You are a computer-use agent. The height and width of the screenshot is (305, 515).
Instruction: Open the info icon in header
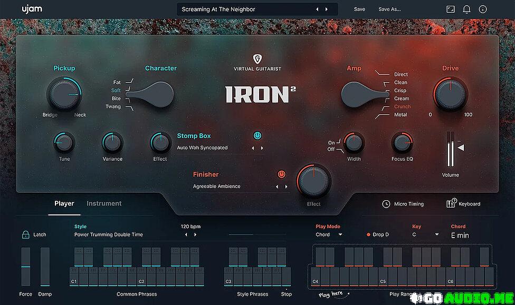(x=482, y=9)
